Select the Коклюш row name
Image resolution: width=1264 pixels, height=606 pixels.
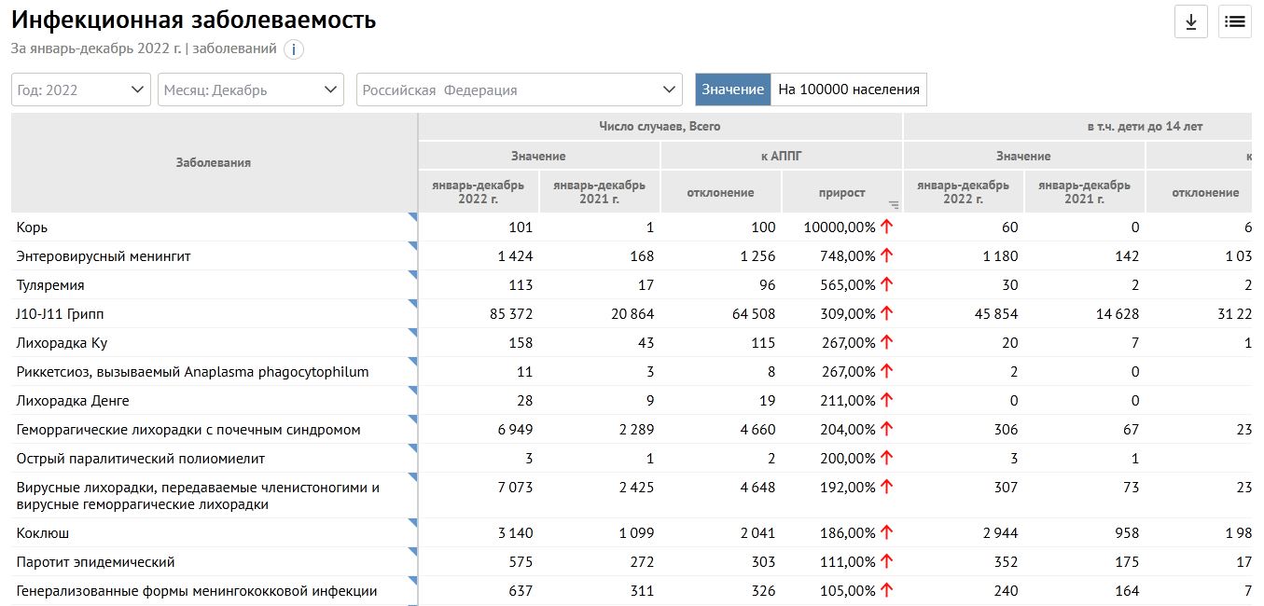click(43, 533)
